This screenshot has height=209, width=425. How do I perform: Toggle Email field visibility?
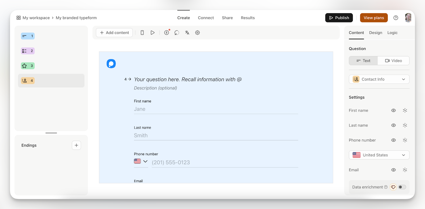click(394, 170)
